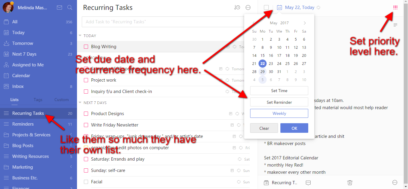Viewport: 408px width, 189px height.
Task: Check off the Blog Writing task
Action: (86, 46)
